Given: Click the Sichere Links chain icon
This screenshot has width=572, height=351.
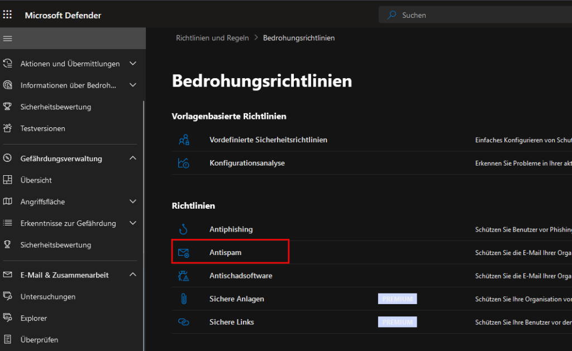Looking at the screenshot, I should pos(183,322).
